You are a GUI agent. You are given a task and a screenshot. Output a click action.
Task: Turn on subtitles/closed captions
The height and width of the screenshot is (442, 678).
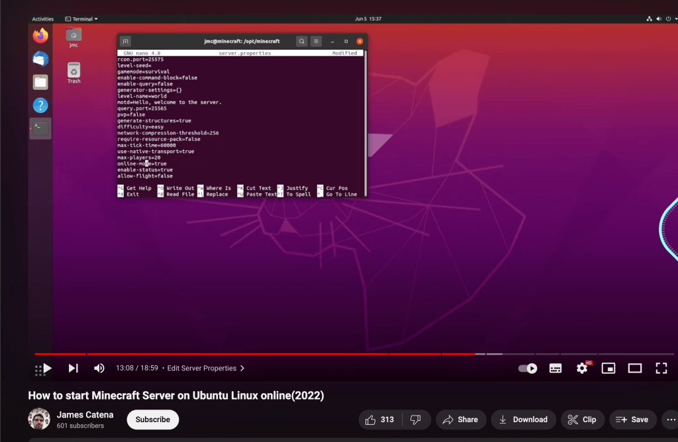[x=556, y=368]
